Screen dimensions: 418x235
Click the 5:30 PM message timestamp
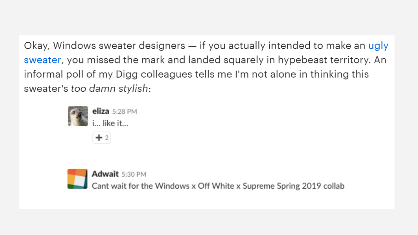pos(134,174)
